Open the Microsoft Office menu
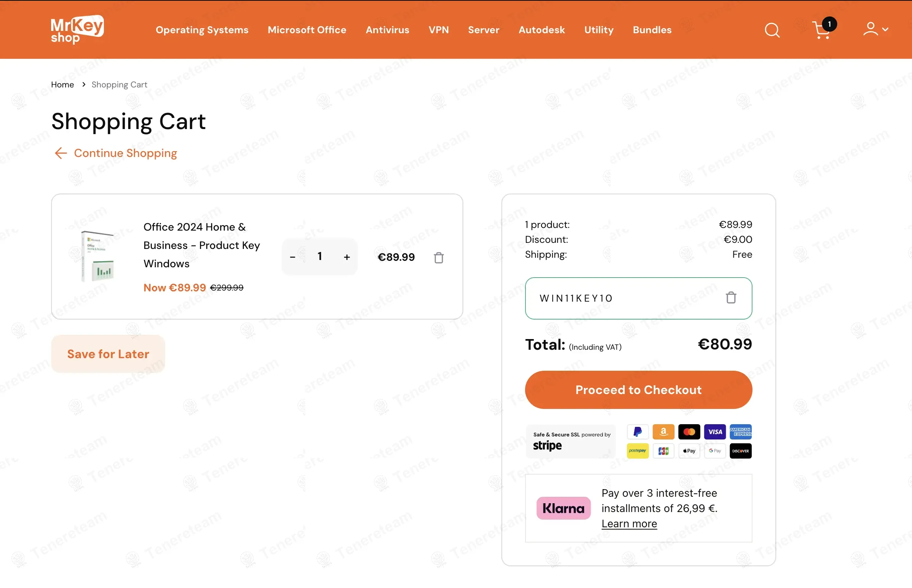The image size is (912, 588). 307,30
